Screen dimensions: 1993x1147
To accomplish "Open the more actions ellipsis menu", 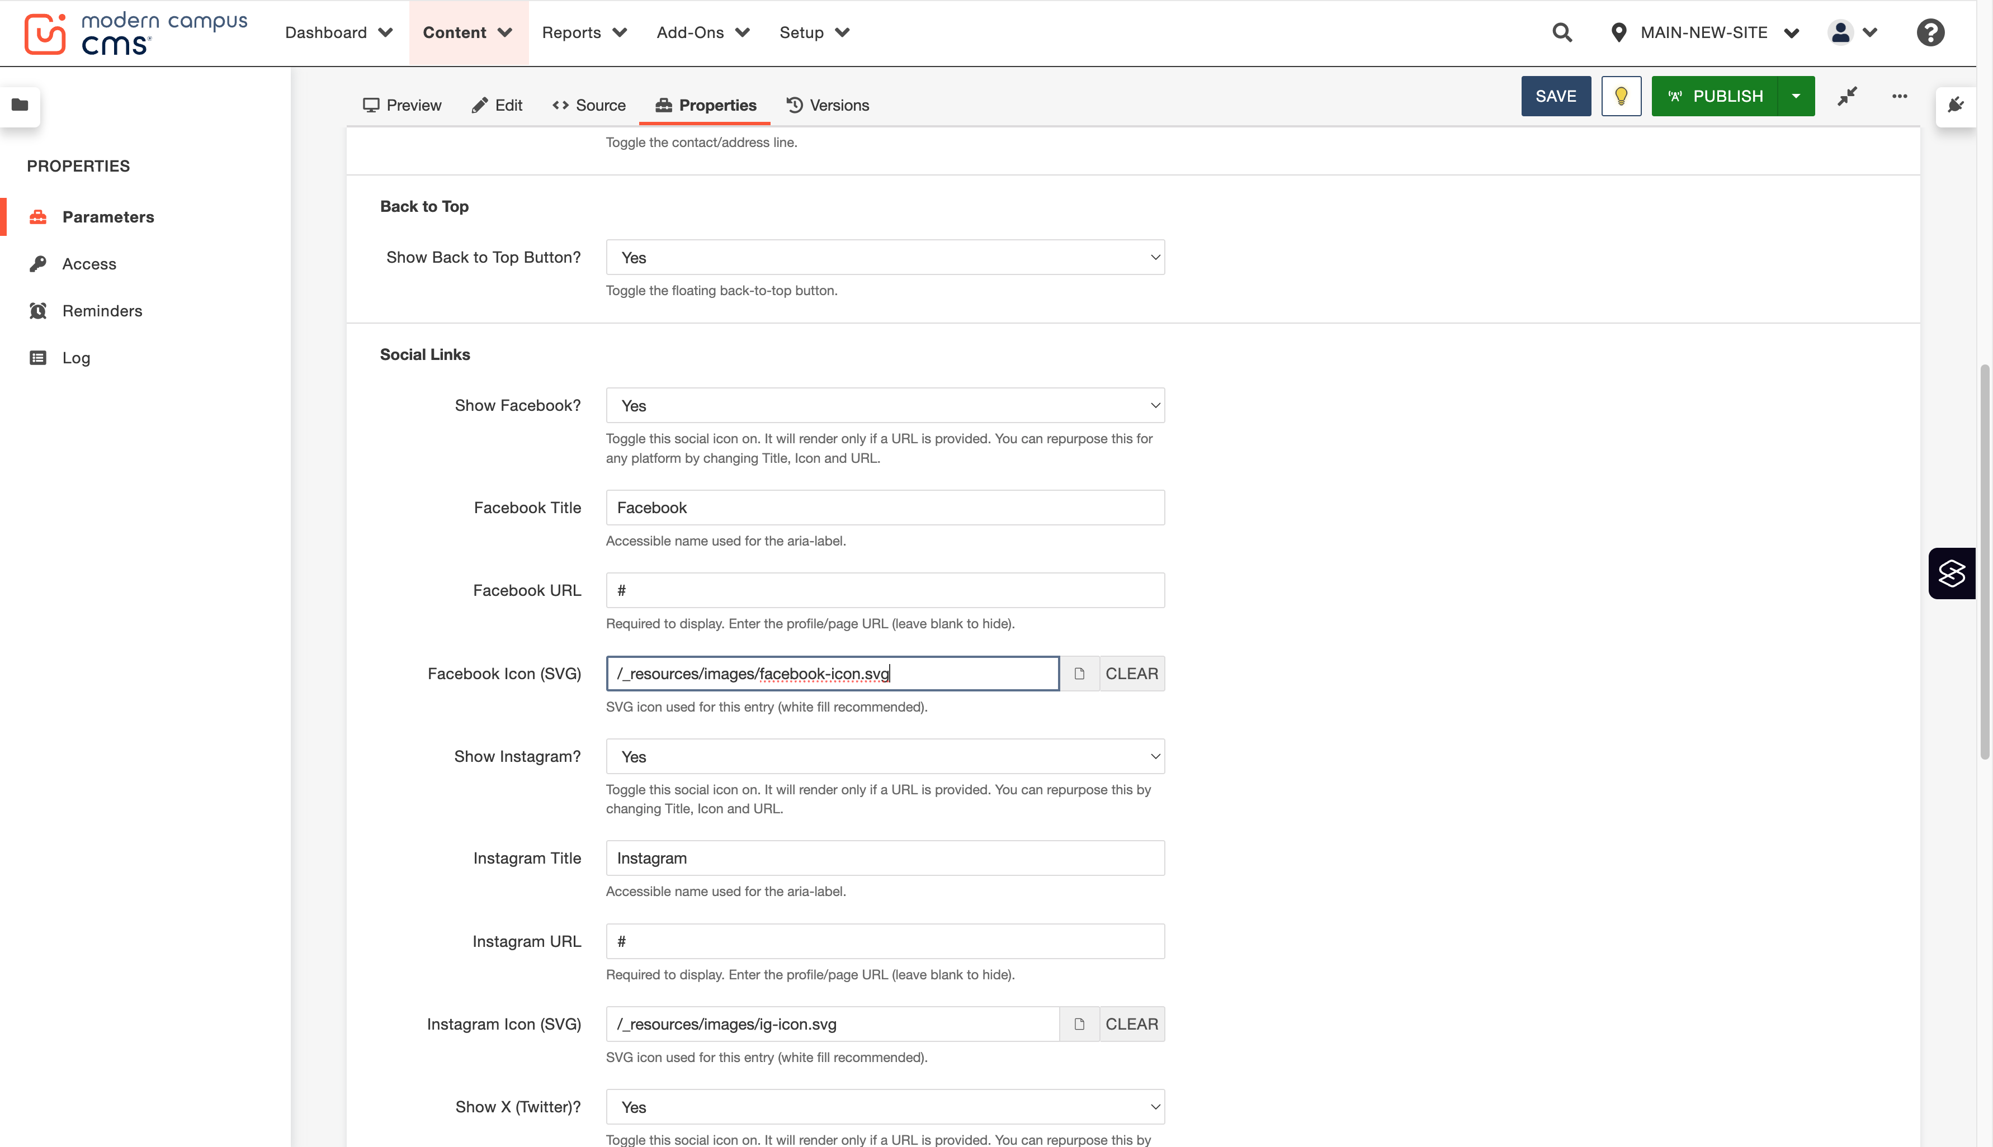I will coord(1899,96).
